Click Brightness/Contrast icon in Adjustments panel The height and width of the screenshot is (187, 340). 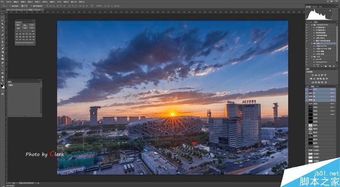pyautogui.click(x=312, y=75)
